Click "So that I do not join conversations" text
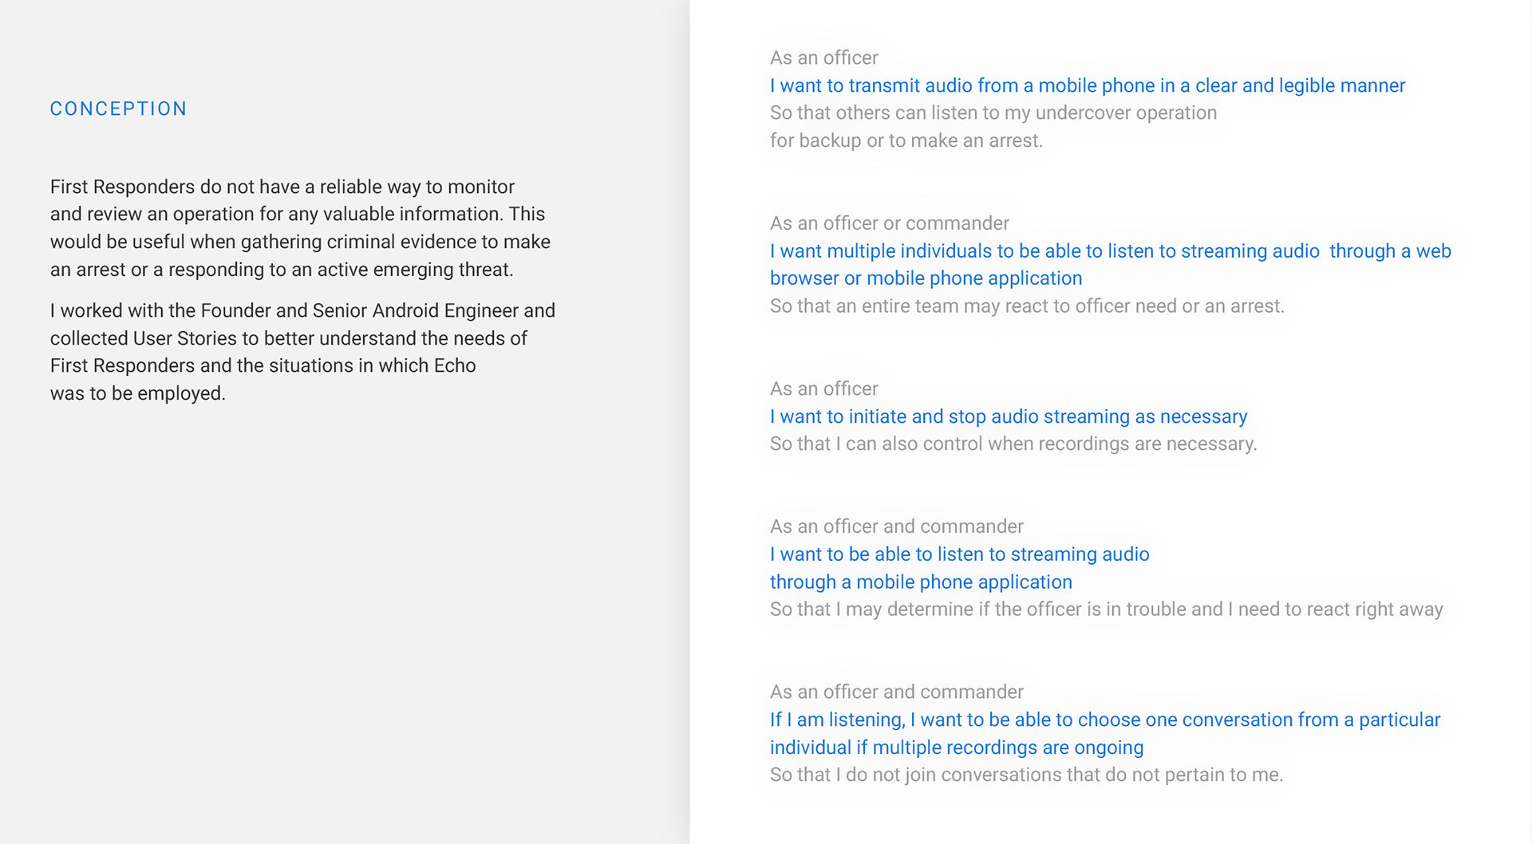This screenshot has height=844, width=1532. tap(1026, 775)
